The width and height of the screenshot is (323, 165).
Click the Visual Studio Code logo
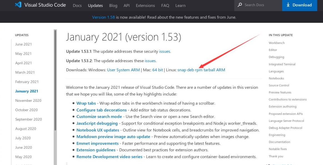pos(19,5)
